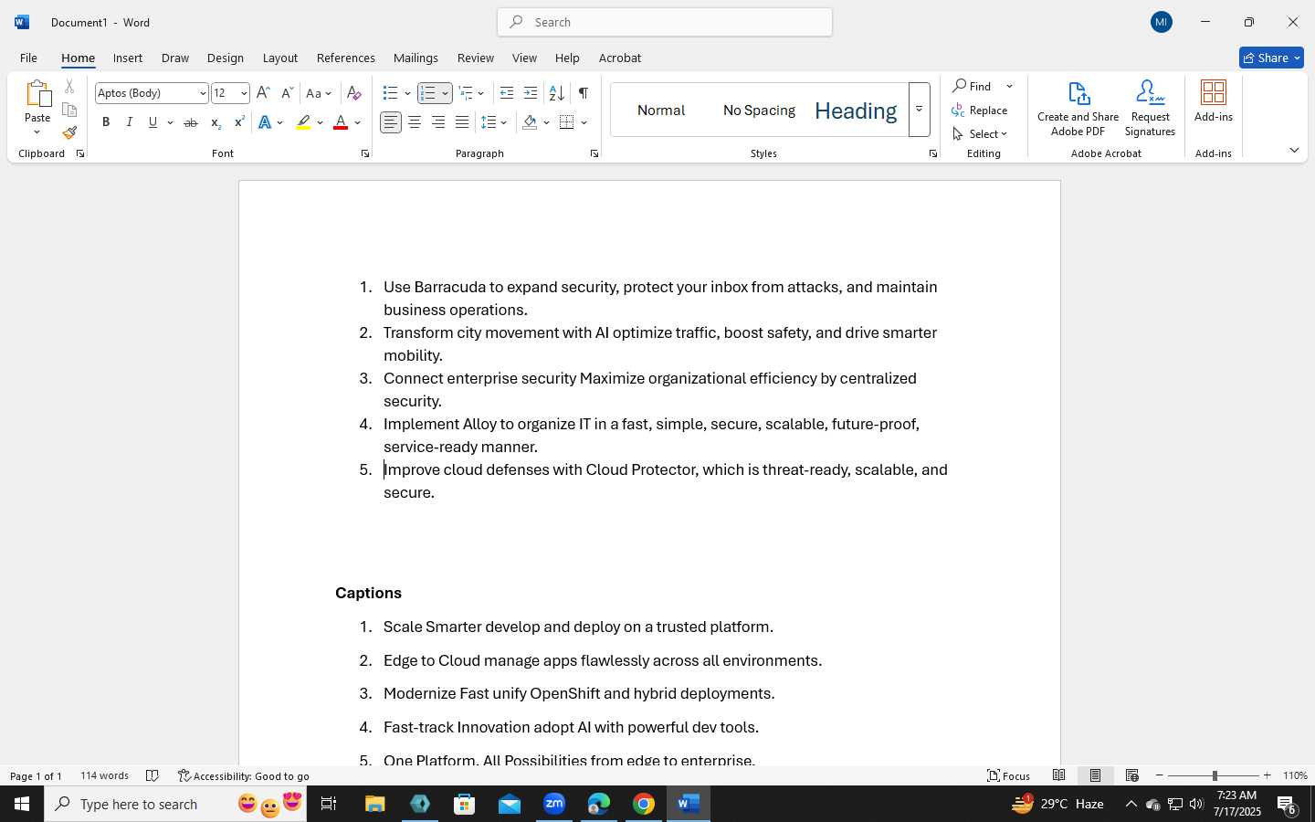Open the File menu

pos(28,58)
